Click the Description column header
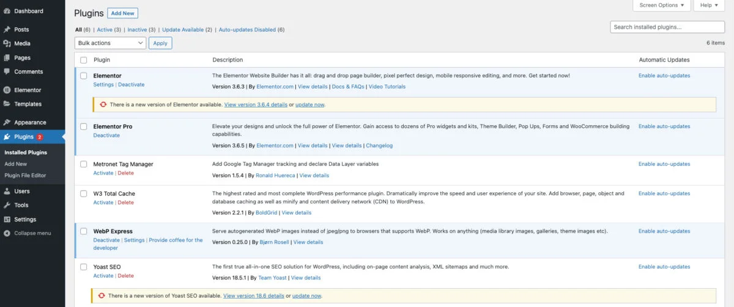Screen dimensions: 734x307 (x=228, y=60)
